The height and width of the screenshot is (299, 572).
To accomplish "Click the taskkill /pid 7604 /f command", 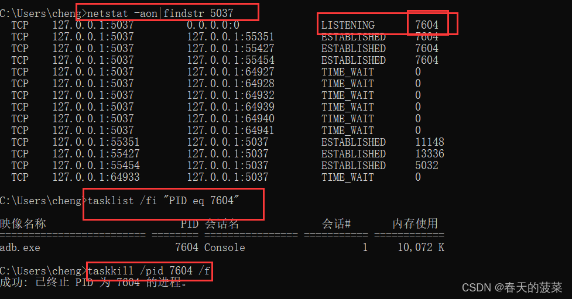I will pos(149,270).
